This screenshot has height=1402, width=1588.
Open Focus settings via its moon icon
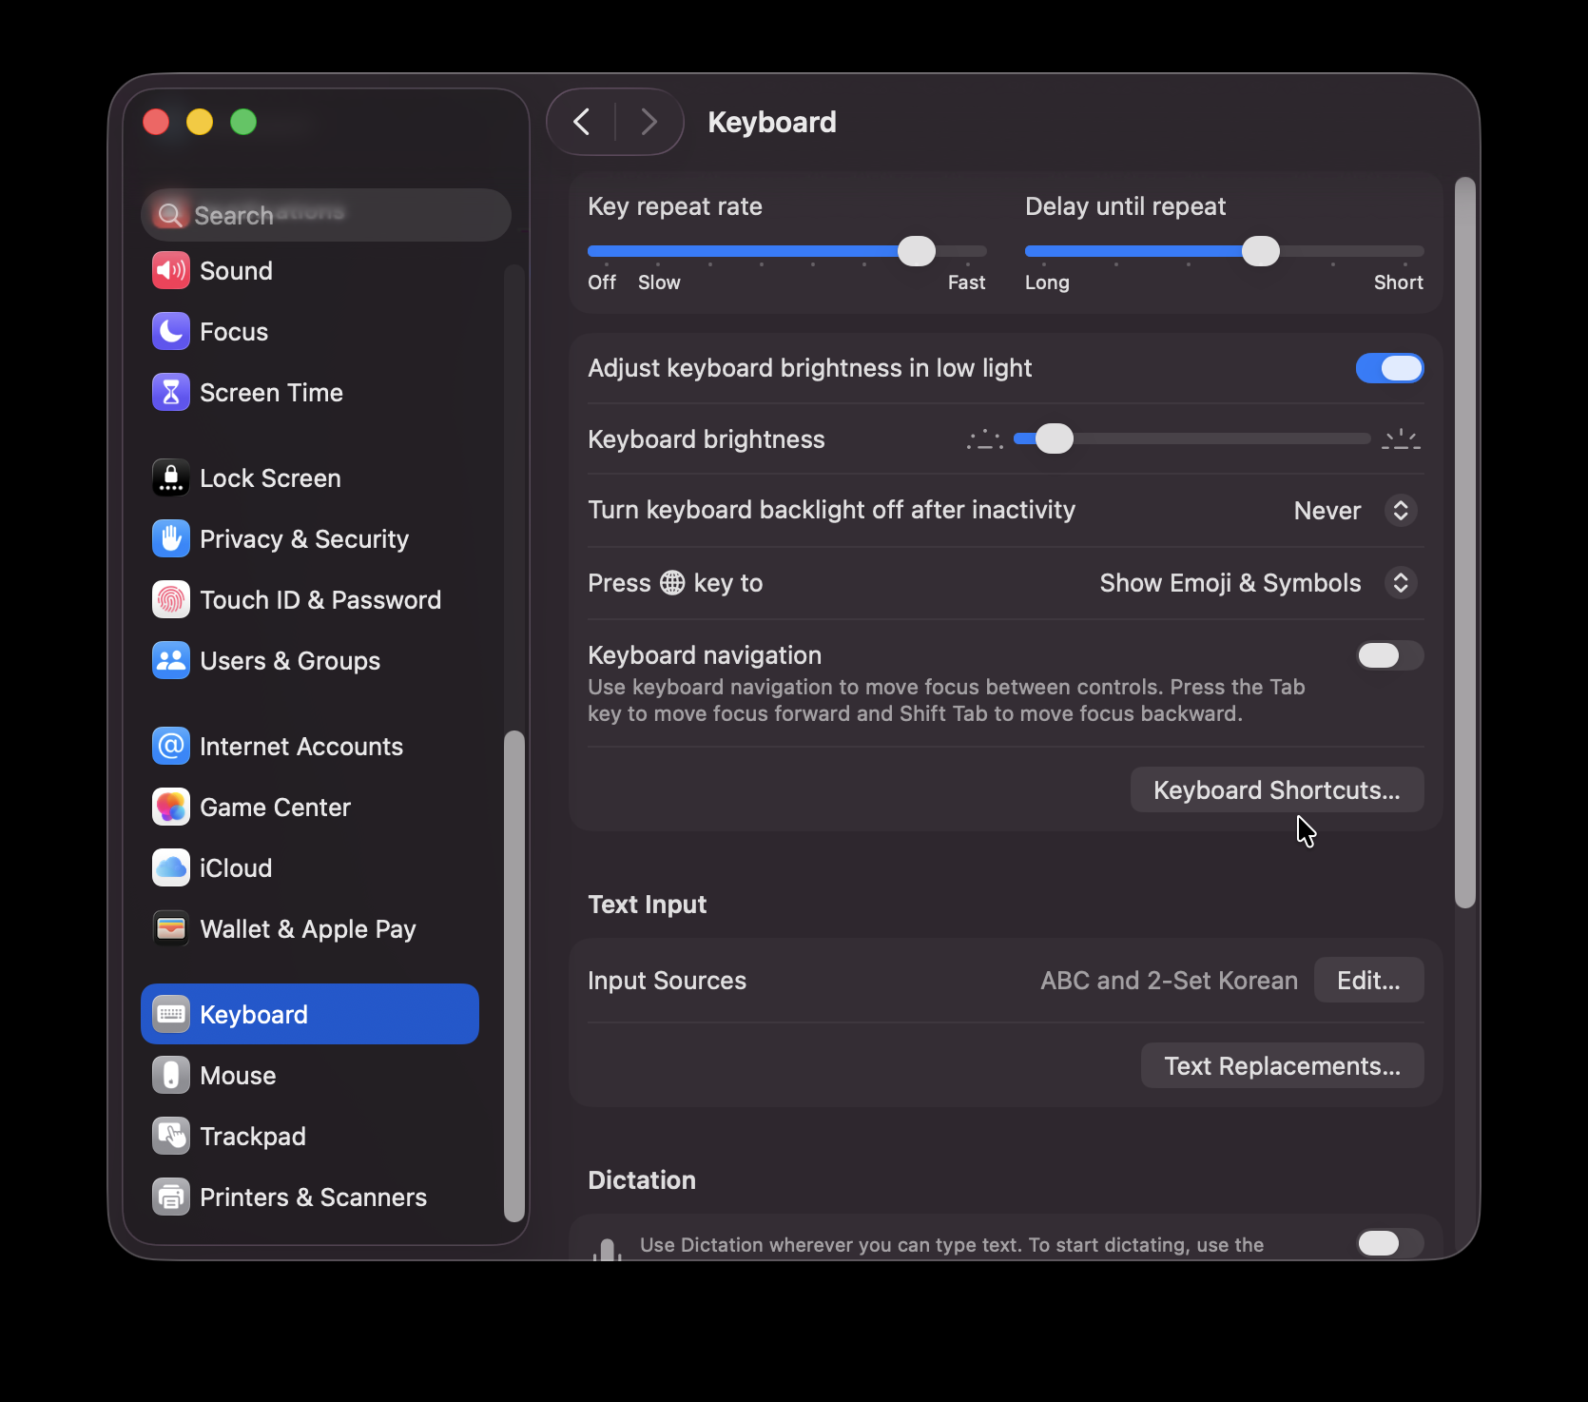[171, 331]
